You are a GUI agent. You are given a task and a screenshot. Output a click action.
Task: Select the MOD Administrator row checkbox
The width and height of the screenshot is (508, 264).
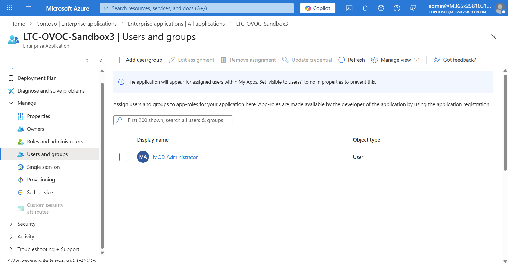pyautogui.click(x=123, y=157)
